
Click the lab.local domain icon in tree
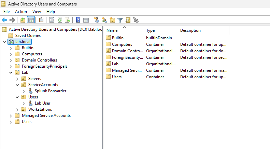coord(11,42)
